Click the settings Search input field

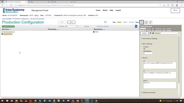pos(170,33)
